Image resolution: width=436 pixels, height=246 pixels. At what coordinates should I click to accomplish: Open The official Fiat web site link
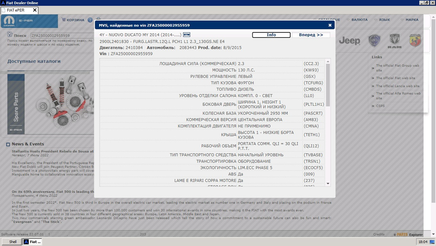coord(395,78)
